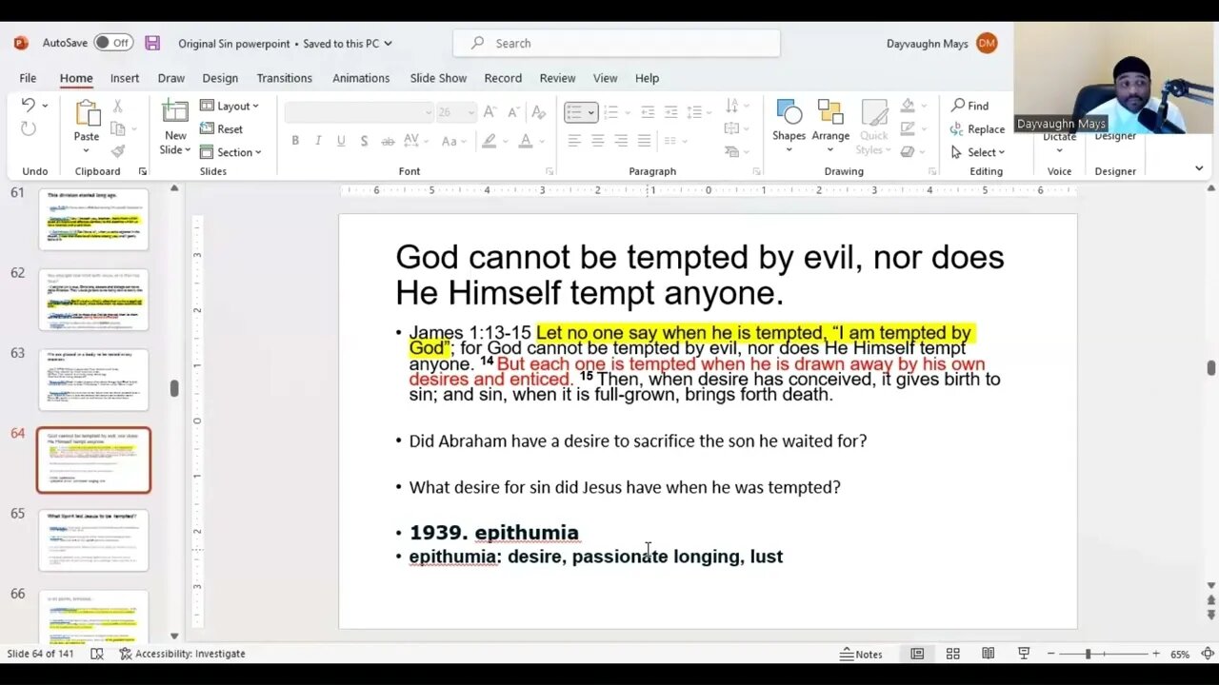
Task: Click Fit slide to window icon
Action: tap(1206, 654)
